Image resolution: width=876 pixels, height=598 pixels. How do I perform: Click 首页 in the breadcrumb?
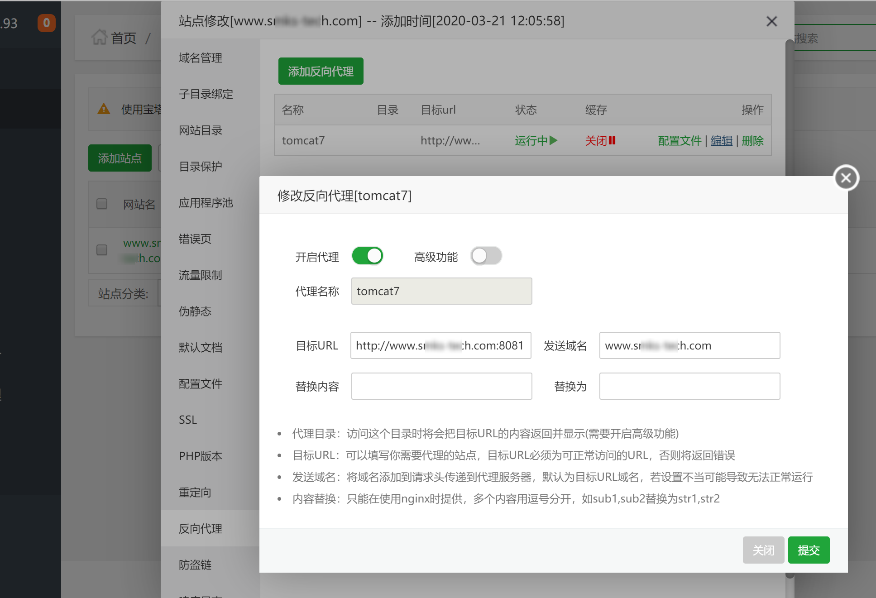coord(124,38)
